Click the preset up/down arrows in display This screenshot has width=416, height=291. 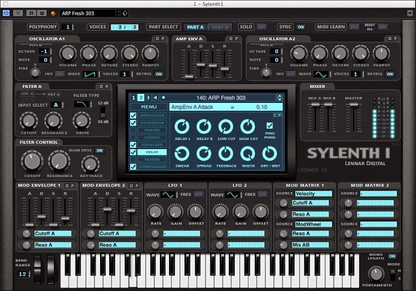(x=279, y=98)
